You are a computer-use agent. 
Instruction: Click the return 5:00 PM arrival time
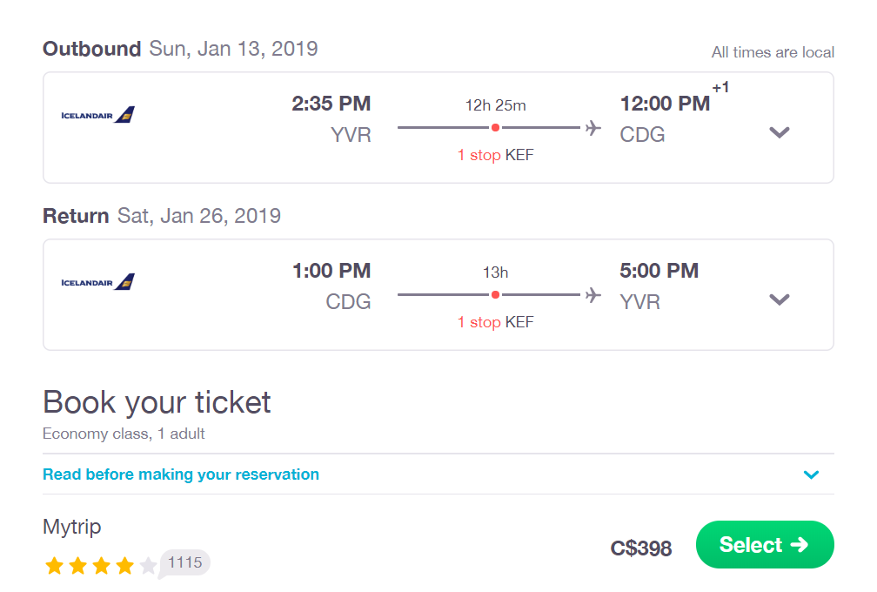(x=659, y=271)
